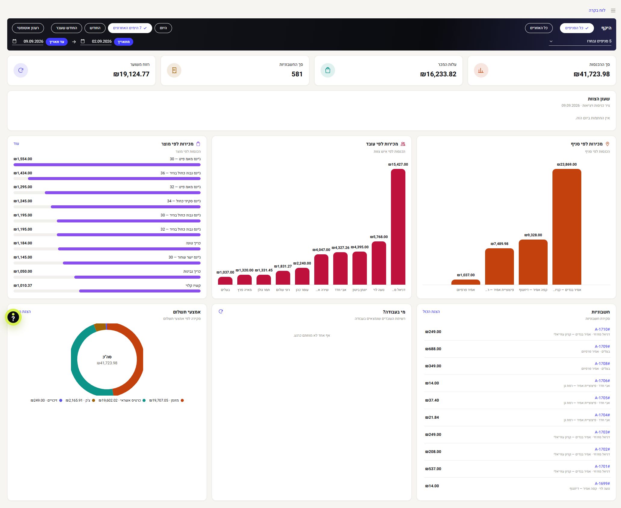Click the estimated profit refresh icon
The width and height of the screenshot is (621, 508).
[21, 70]
